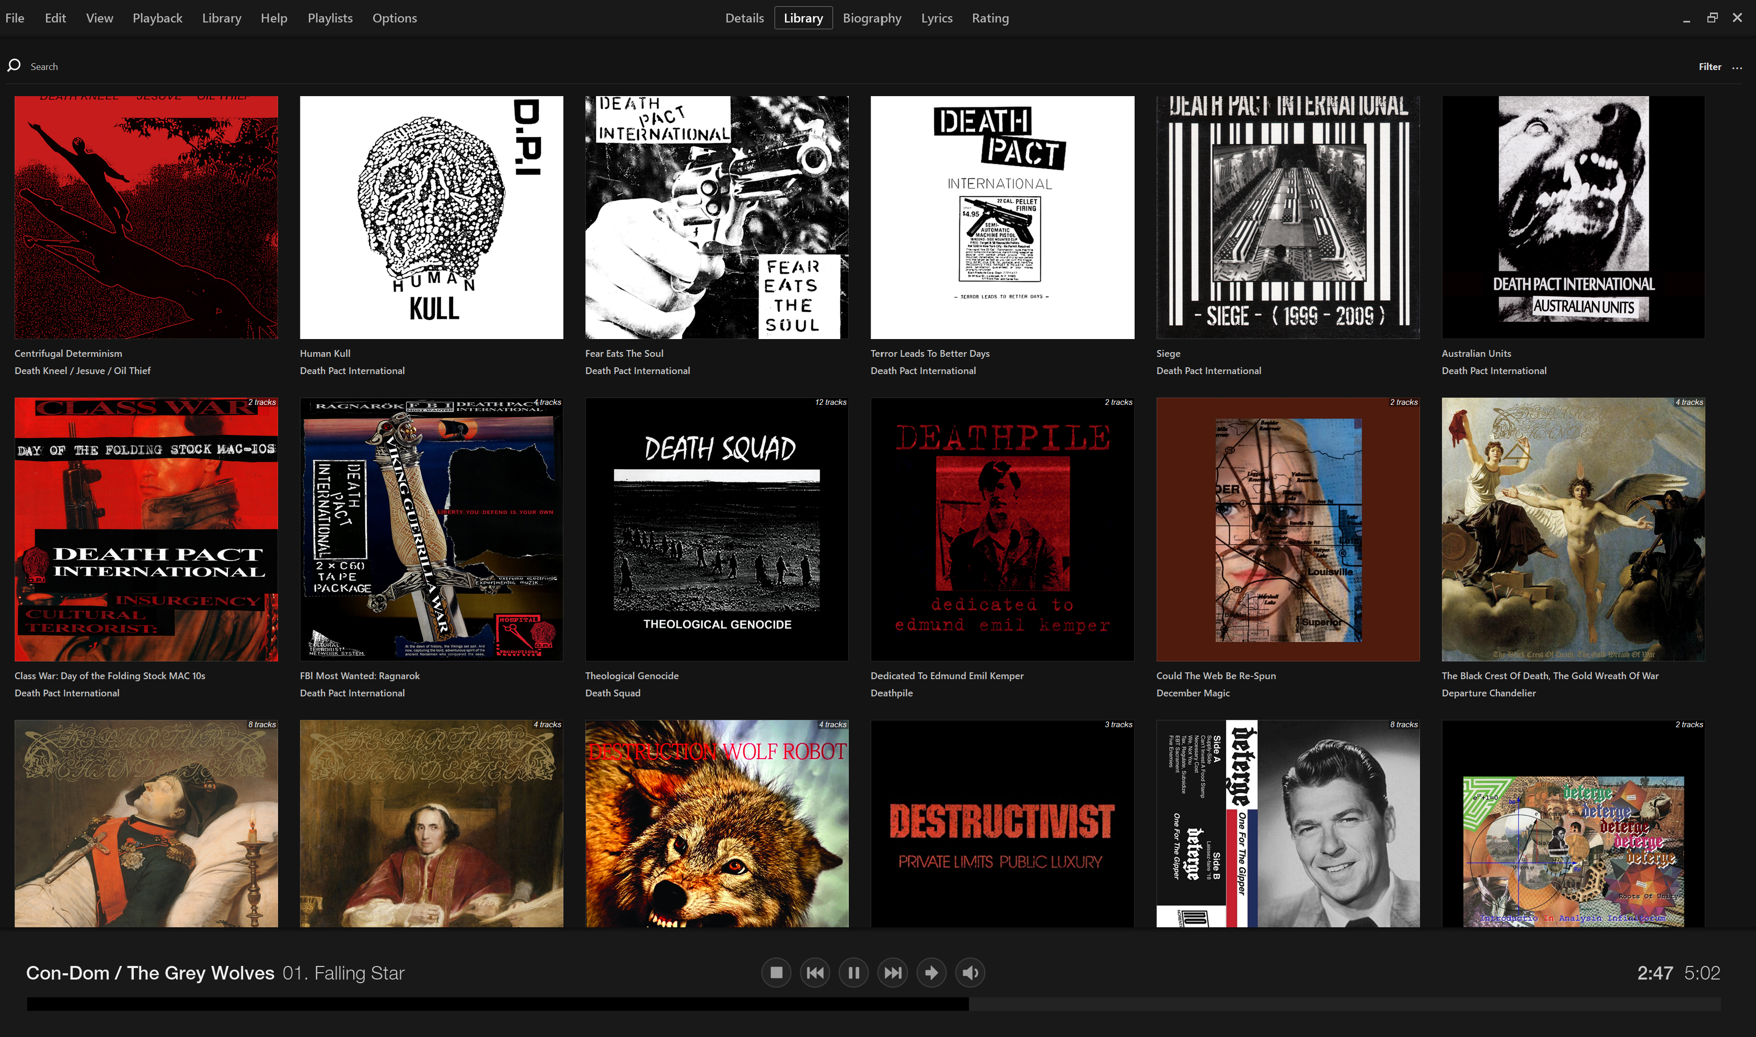Click the 'Siege' album title

tap(1168, 354)
